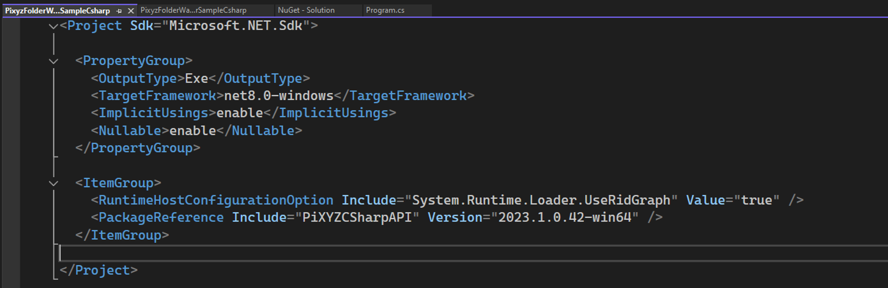This screenshot has height=288, width=888.
Task: Place cursor in net8.0-windows text
Action: (278, 96)
